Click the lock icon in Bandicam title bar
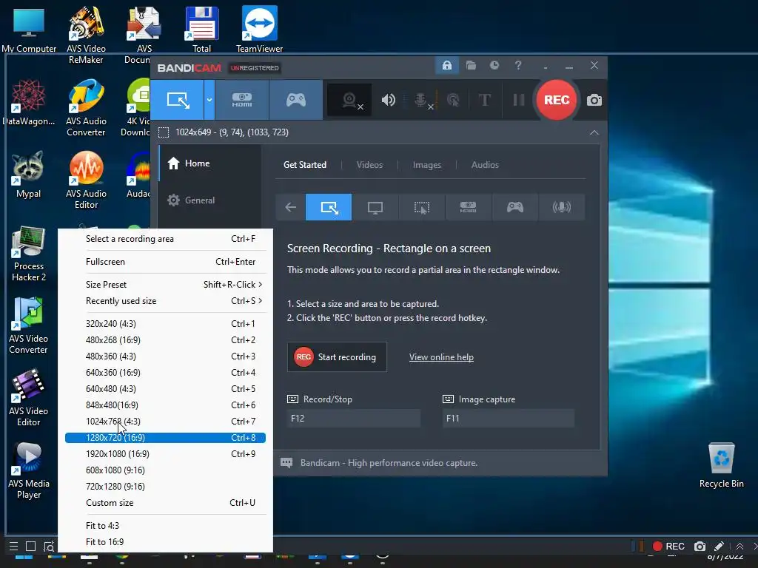 (x=446, y=65)
